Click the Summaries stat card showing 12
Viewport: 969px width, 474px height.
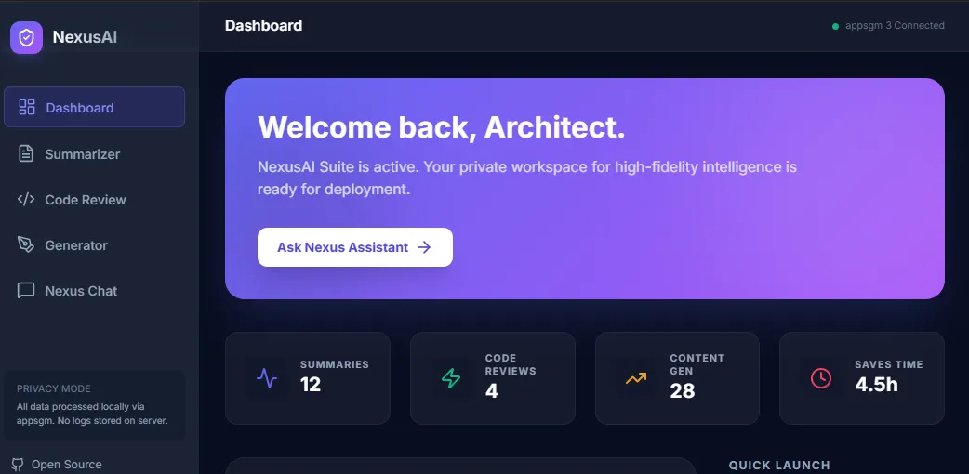click(x=308, y=378)
